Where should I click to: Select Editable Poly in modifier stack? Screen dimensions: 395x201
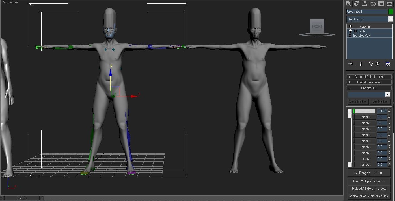pyautogui.click(x=362, y=36)
